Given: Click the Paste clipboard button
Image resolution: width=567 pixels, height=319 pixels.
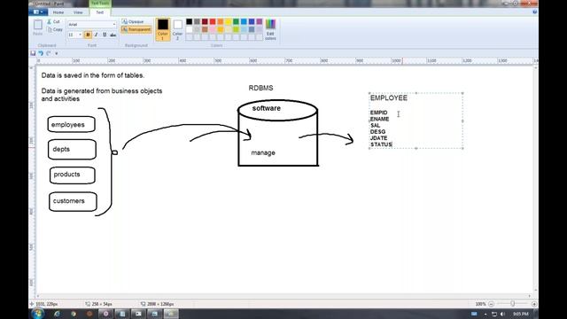Looking at the screenshot, I should (37, 27).
